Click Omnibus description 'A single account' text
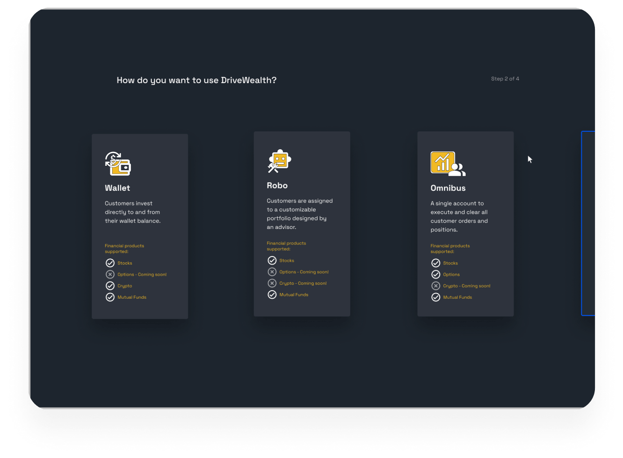The image size is (623, 458). (459, 216)
